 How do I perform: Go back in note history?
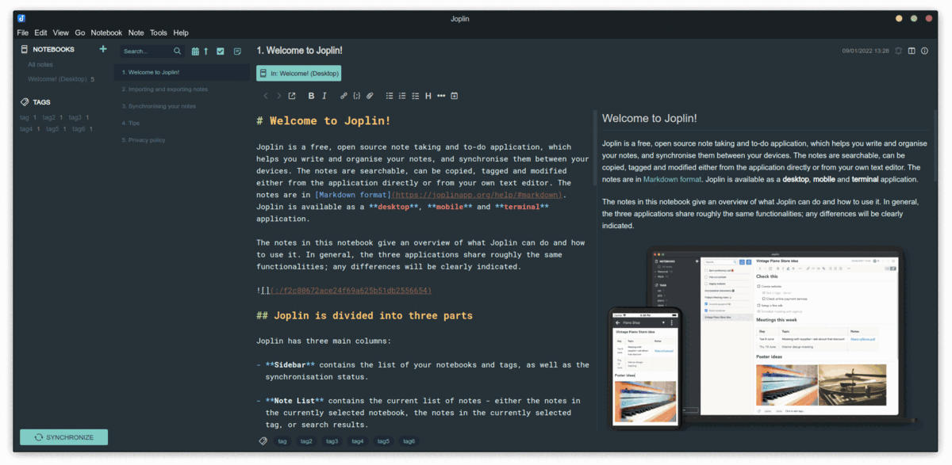click(267, 96)
